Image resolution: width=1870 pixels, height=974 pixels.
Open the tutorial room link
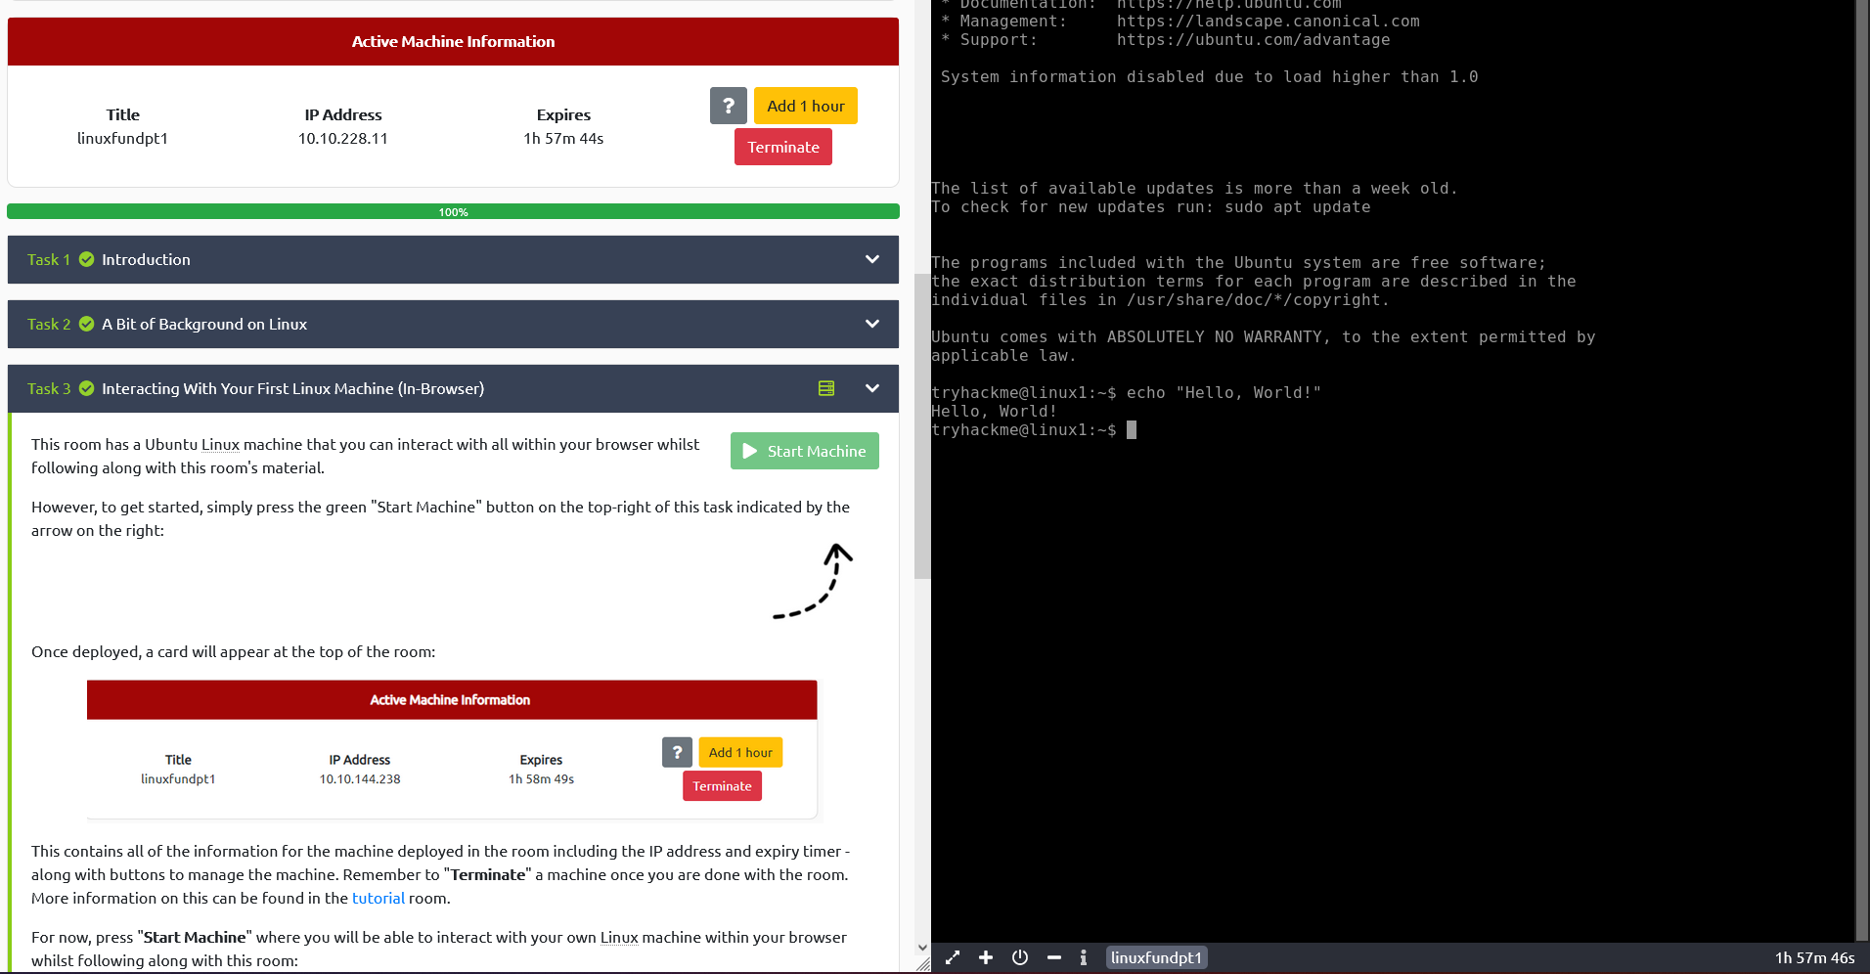378,898
